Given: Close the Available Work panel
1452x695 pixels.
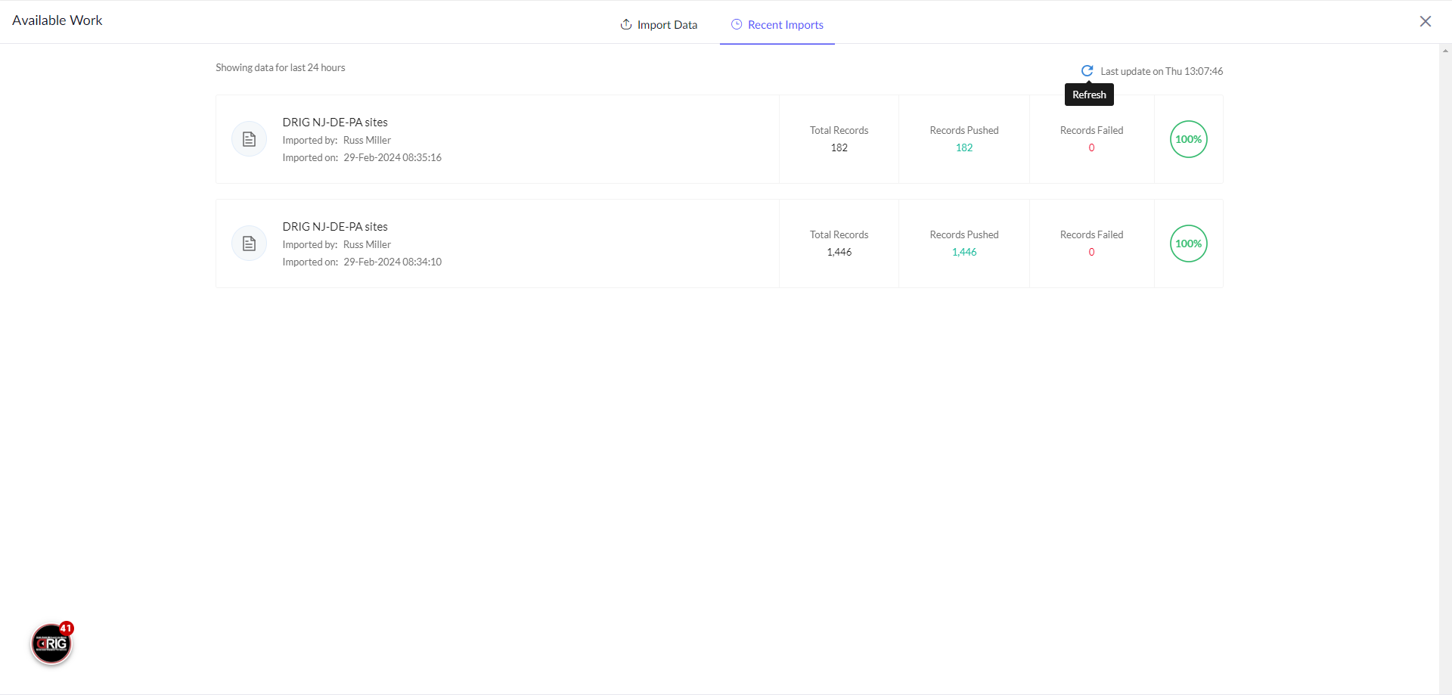Looking at the screenshot, I should 1426,21.
